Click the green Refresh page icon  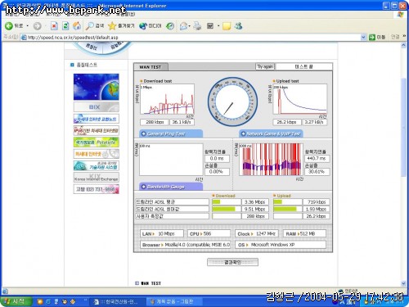[65, 26]
